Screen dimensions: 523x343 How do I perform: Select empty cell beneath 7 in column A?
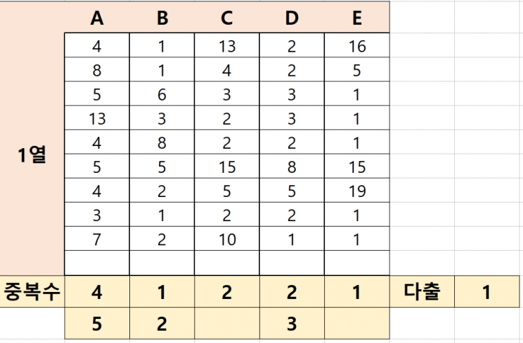click(97, 263)
